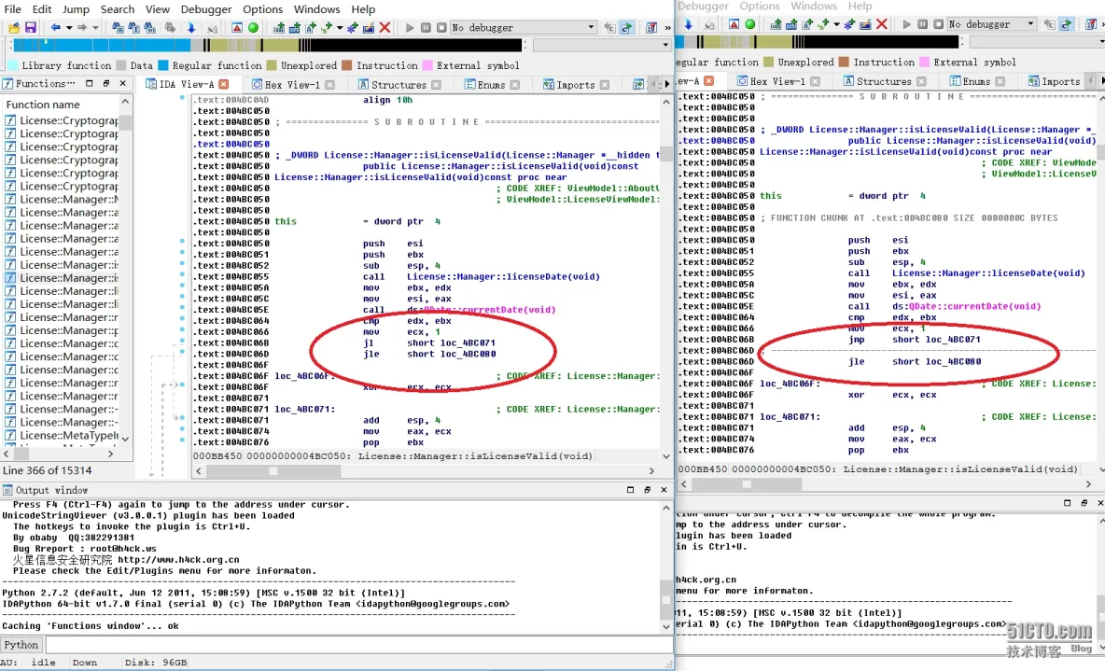This screenshot has width=1105, height=671.
Task: Click the 'Regular function' blue legend swatch, left
Action: click(x=162, y=65)
